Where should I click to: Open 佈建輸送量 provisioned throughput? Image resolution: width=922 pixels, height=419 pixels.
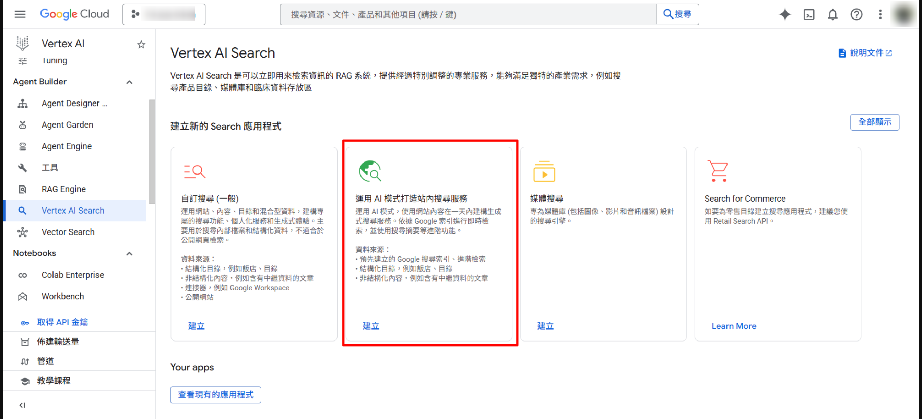[x=80, y=342]
